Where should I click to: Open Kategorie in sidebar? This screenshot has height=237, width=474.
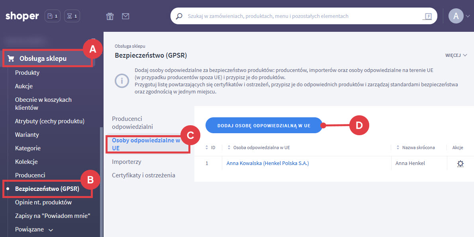point(28,148)
